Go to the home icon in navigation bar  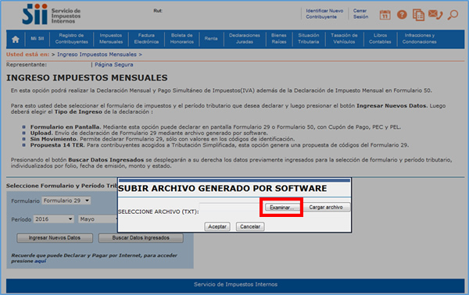(16, 39)
